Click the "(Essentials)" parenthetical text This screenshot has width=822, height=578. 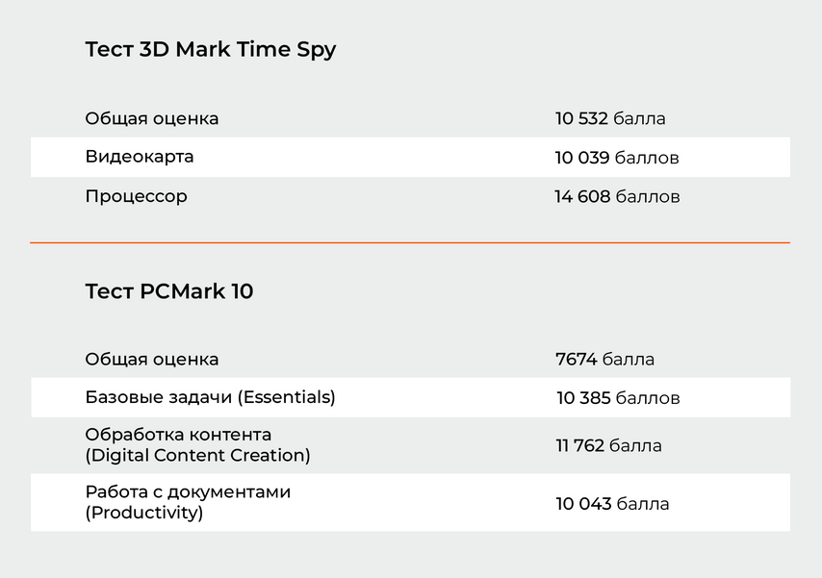286,397
